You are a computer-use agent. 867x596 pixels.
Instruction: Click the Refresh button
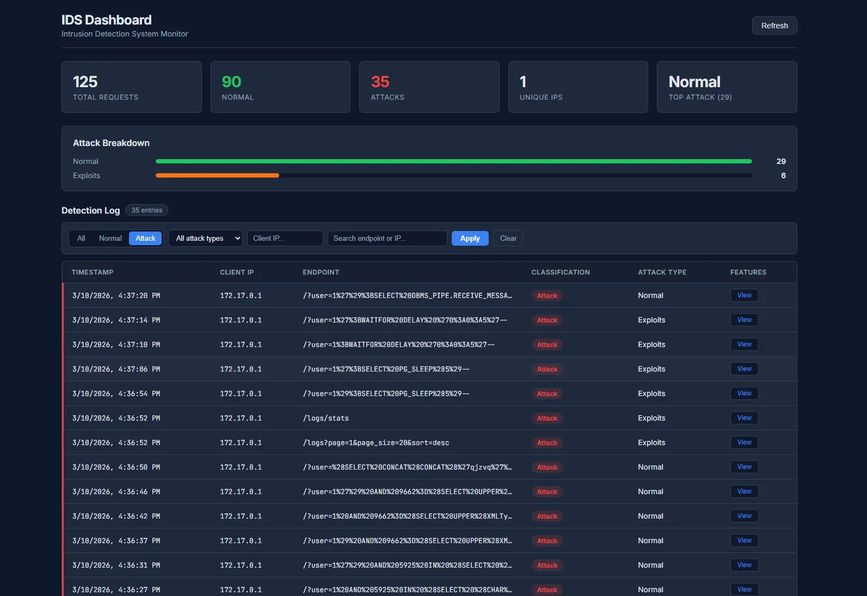pyautogui.click(x=774, y=26)
